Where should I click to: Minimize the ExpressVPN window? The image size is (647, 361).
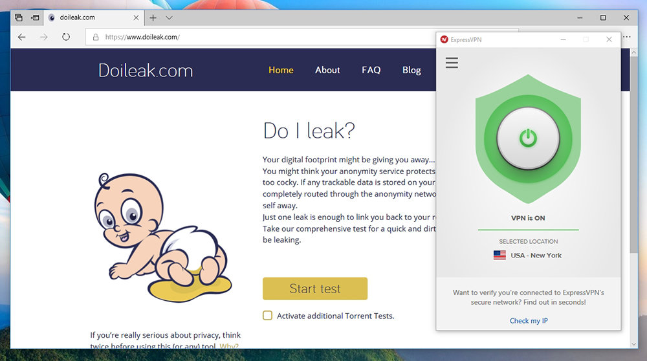click(x=564, y=39)
